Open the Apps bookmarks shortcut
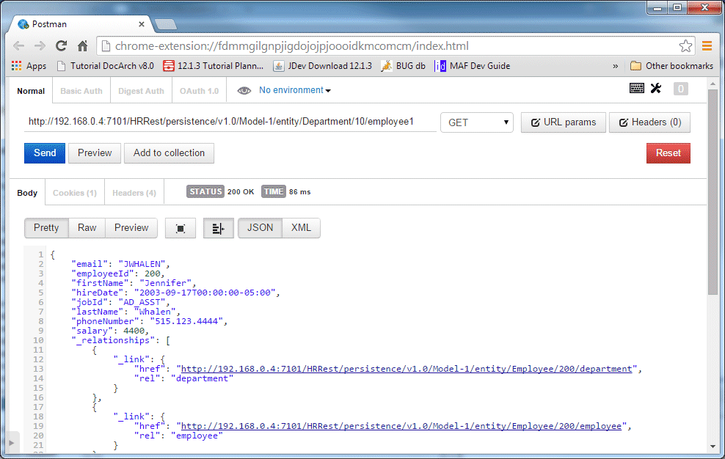725x459 pixels. point(29,66)
